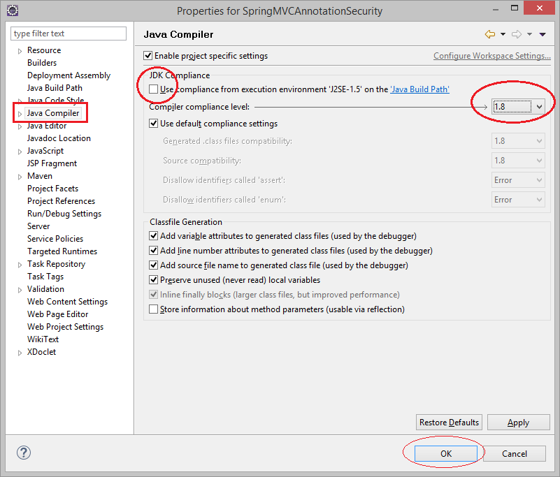Follow the 'Java Build Path' hyperlink
560x477 pixels.
419,89
